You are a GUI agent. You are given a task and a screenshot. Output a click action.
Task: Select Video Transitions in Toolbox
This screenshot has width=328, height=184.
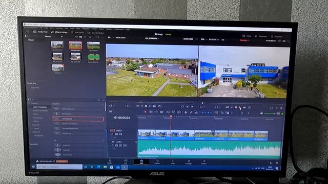pos(40,107)
